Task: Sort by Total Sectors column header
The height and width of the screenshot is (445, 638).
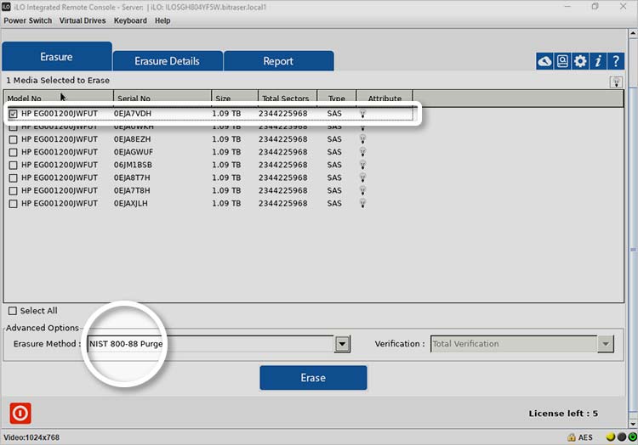Action: coord(288,99)
